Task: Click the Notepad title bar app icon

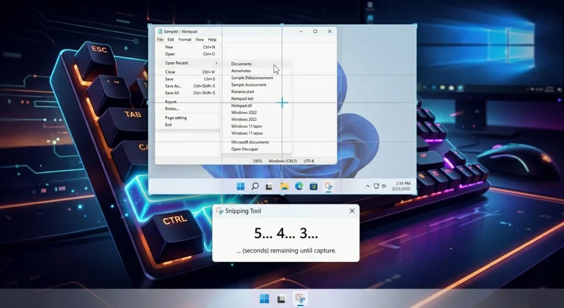Action: coord(160,31)
